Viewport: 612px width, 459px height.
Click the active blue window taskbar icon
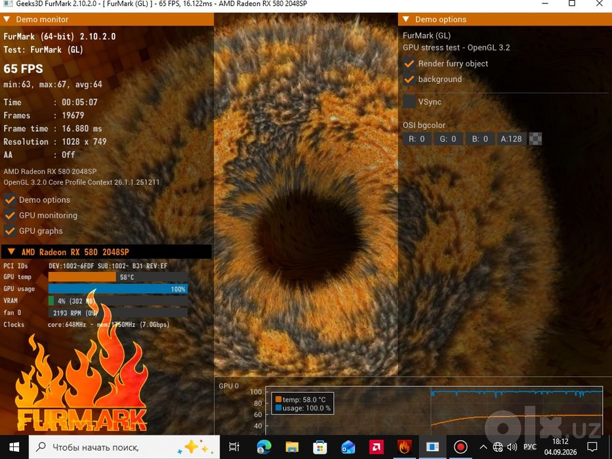coord(432,447)
